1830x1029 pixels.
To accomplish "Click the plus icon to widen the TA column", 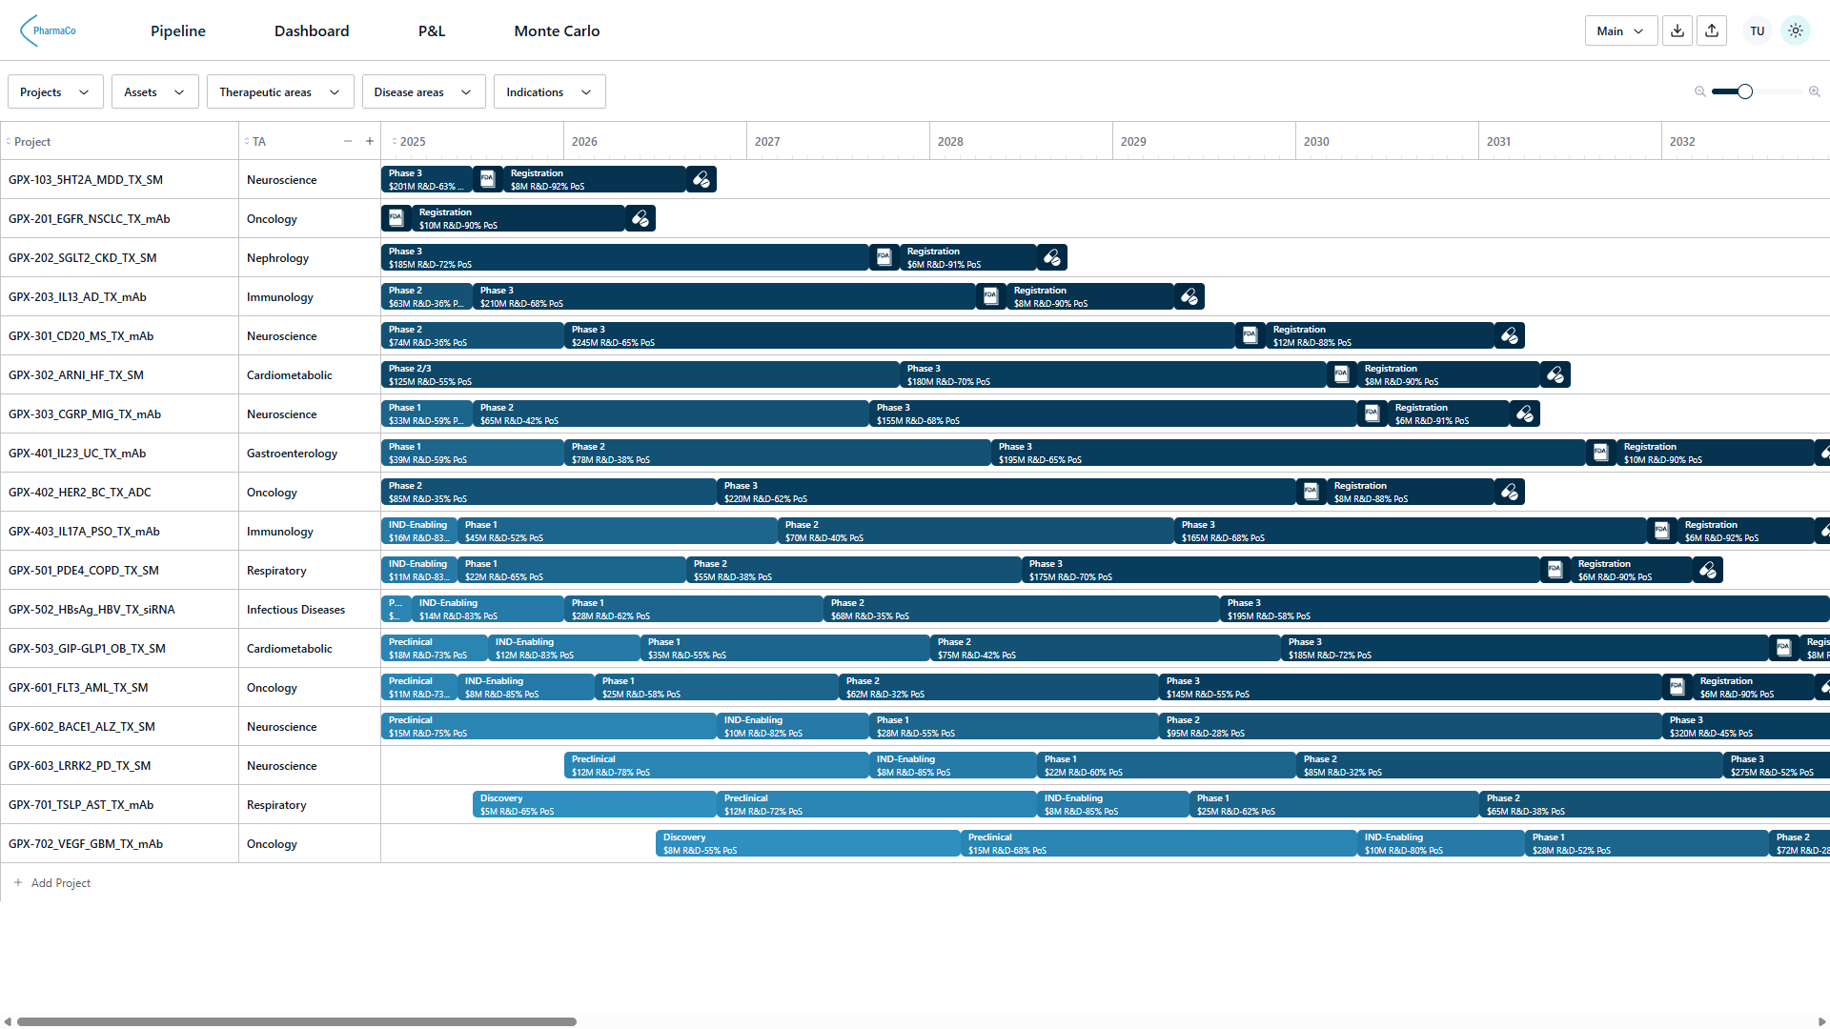I will pos(370,140).
